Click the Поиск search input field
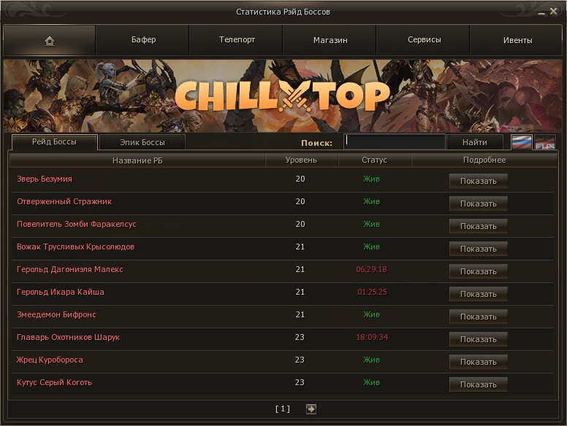567x426 pixels. tap(394, 142)
